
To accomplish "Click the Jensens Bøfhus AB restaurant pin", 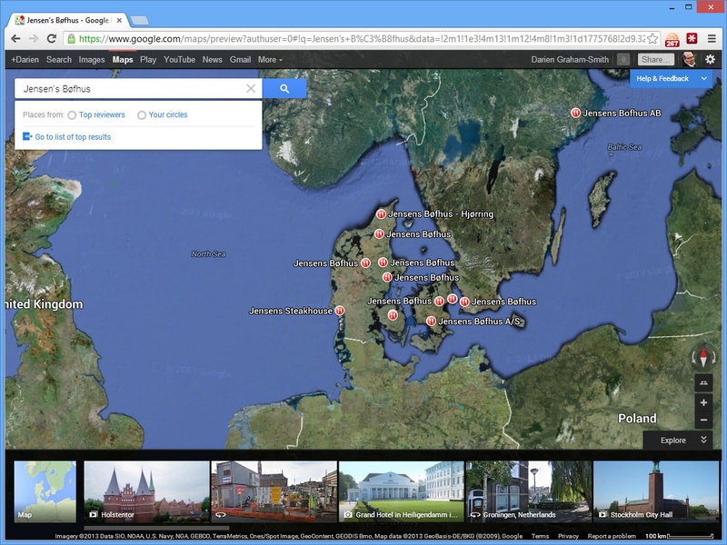I will coord(575,113).
